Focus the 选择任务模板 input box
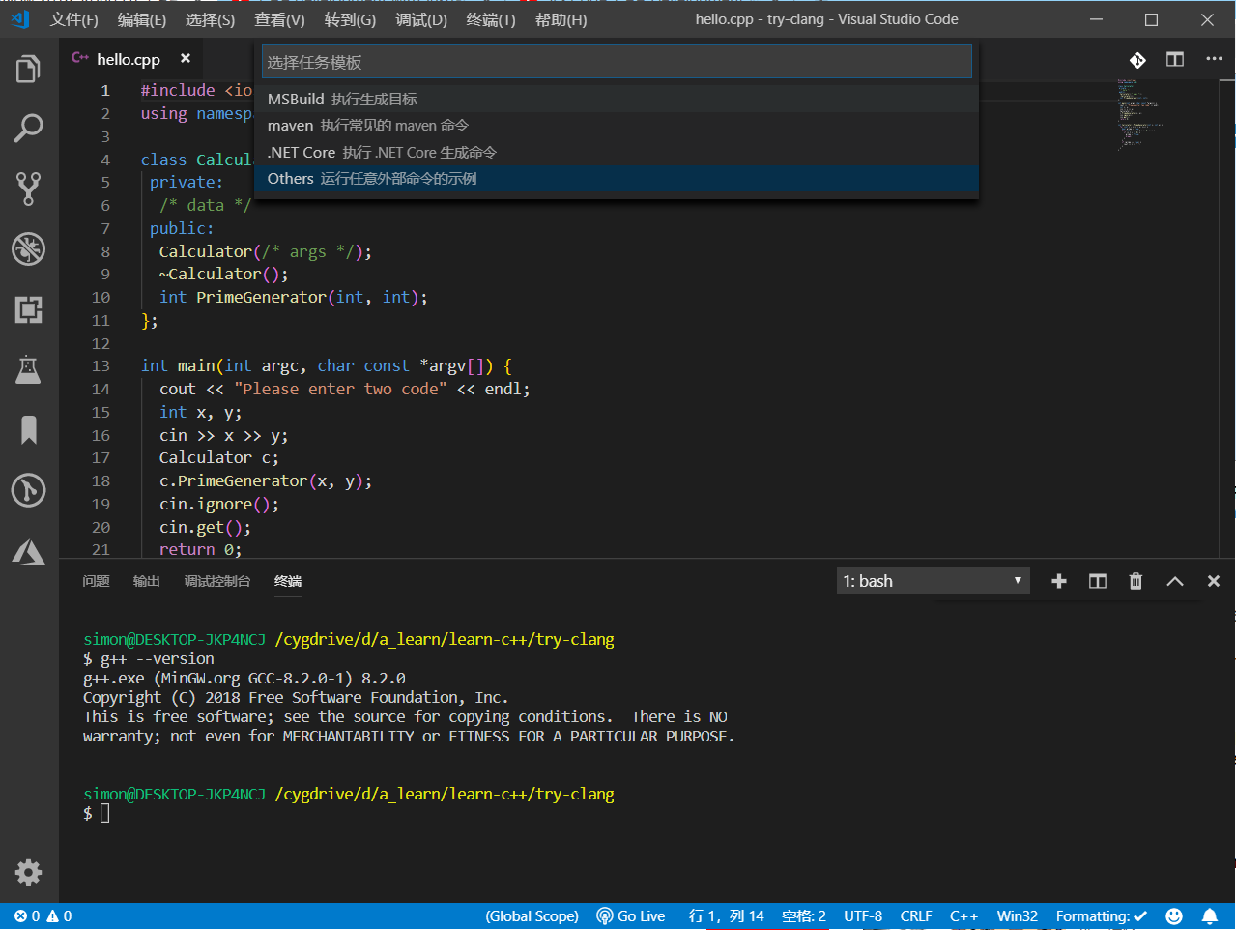Viewport: 1236px width, 930px height. (617, 62)
